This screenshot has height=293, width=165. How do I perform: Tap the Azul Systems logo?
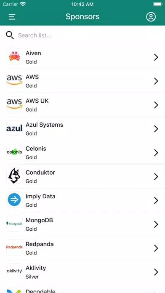click(x=14, y=128)
